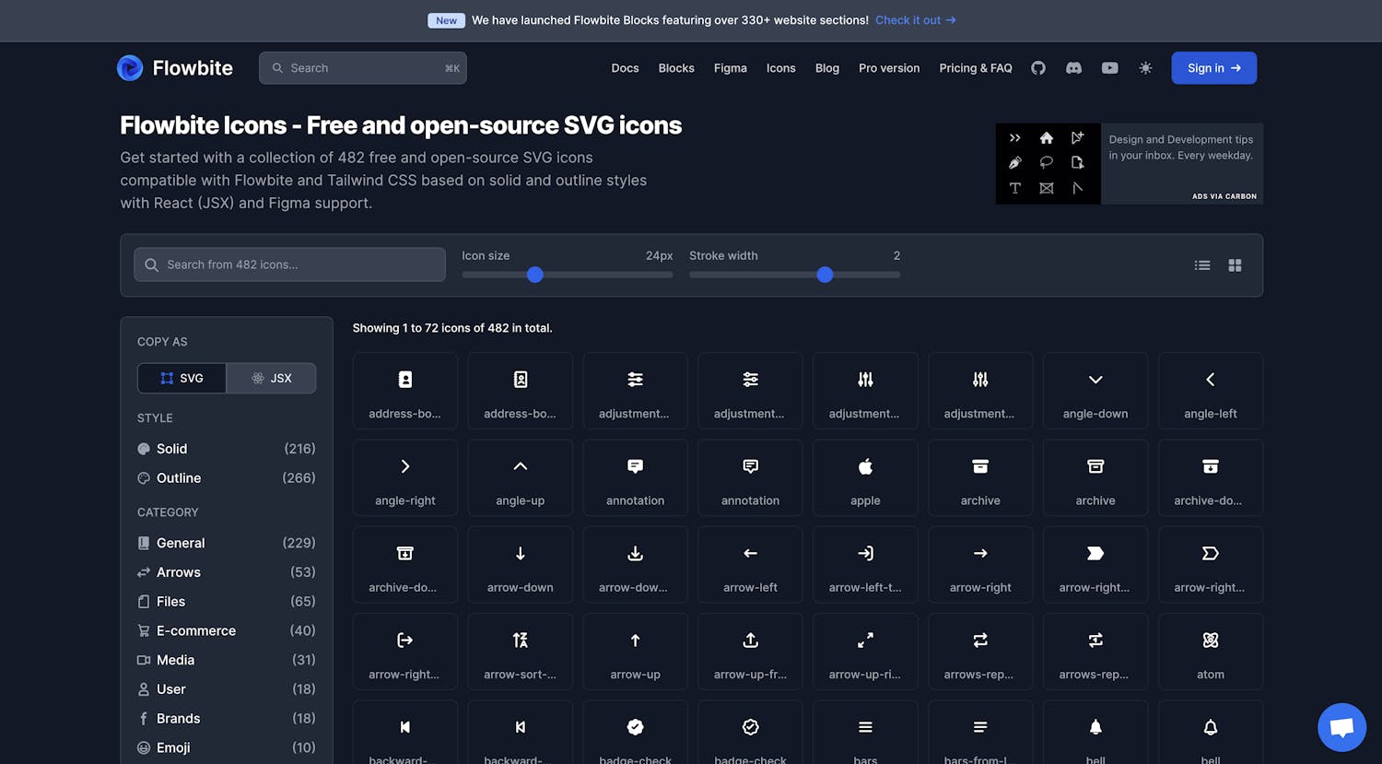The image size is (1382, 764).
Task: Follow the "Check it out" banner link
Action: [x=915, y=20]
